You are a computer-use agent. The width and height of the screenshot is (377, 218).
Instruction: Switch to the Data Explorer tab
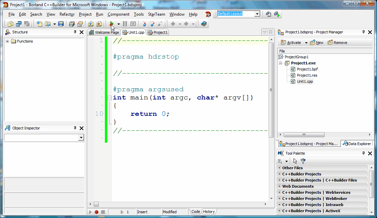click(357, 144)
